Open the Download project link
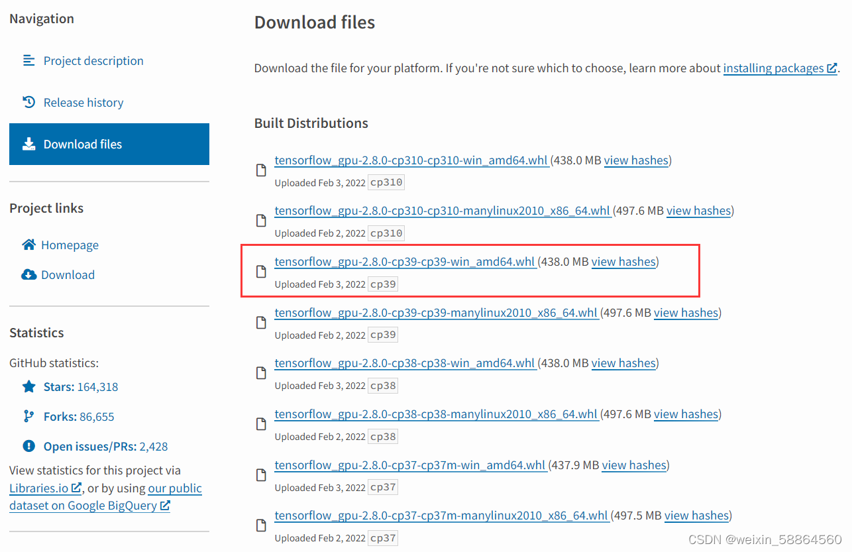852x552 pixels. (68, 275)
